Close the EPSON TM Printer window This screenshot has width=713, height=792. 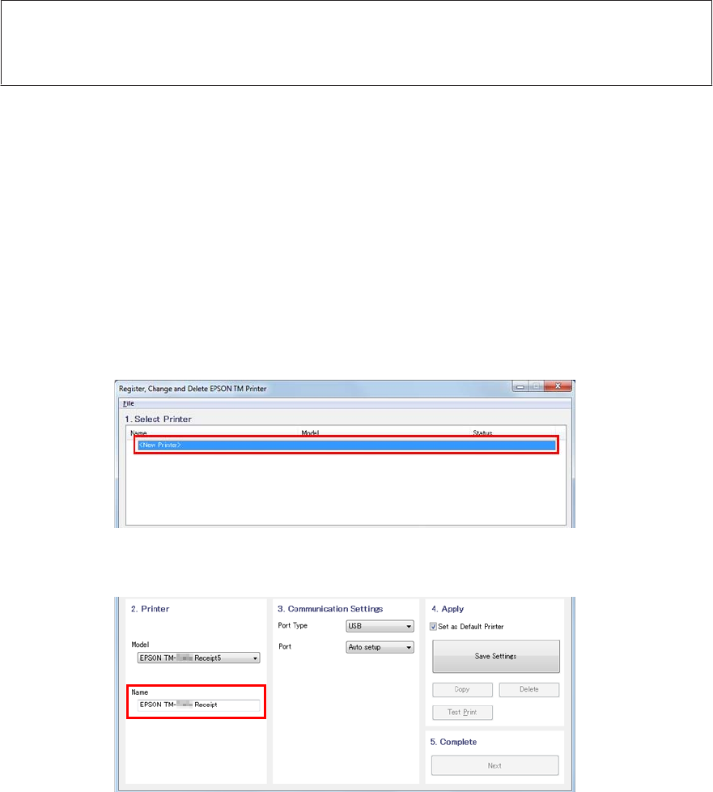558,386
